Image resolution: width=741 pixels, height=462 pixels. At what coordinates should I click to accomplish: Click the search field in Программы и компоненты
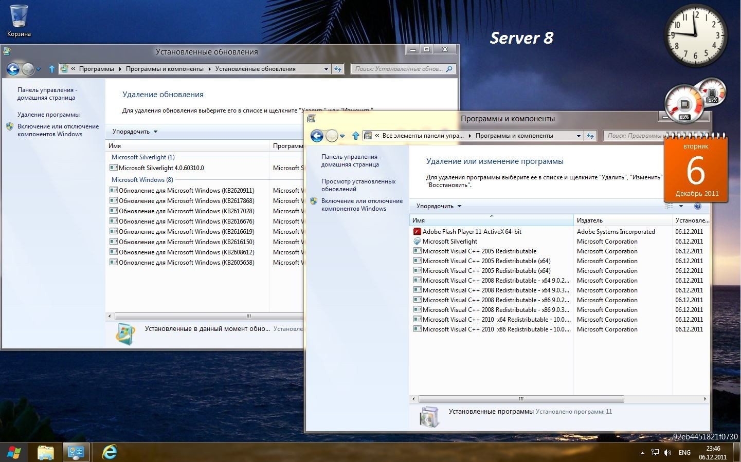tap(634, 136)
